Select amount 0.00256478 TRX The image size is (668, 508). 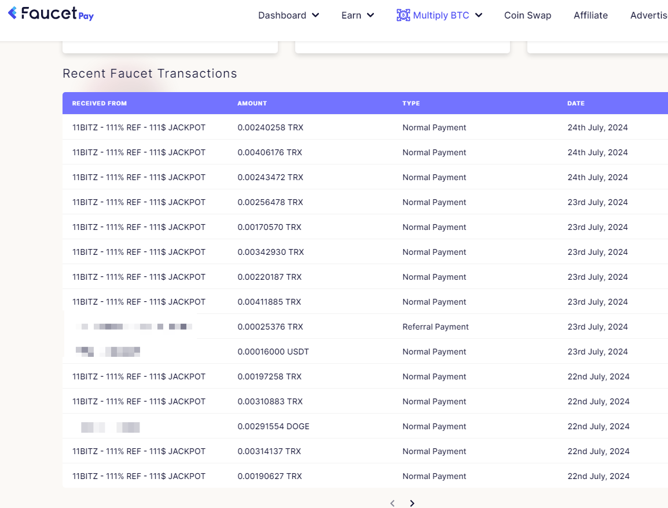pyautogui.click(x=270, y=202)
